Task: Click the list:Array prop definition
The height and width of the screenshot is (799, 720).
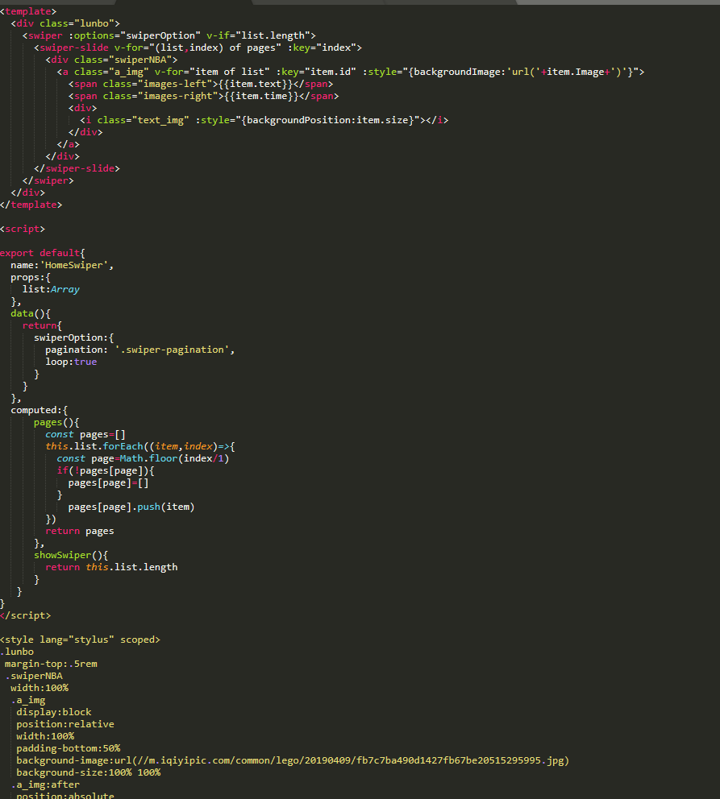Action: coord(51,289)
